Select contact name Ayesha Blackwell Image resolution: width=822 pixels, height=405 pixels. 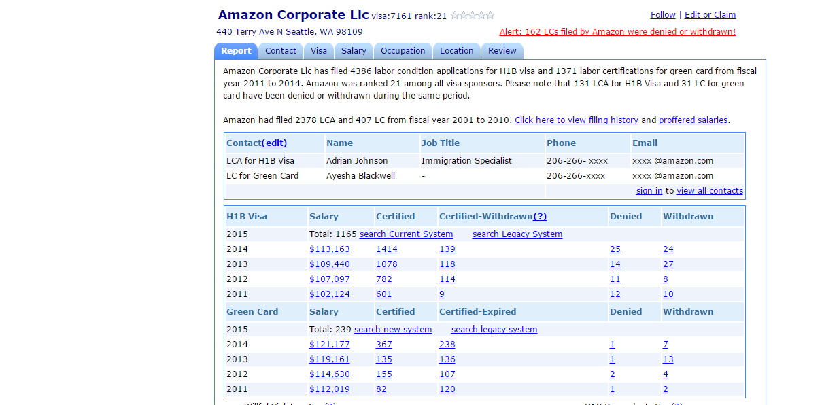tap(360, 176)
